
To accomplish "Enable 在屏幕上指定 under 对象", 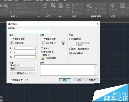I will [42, 39].
